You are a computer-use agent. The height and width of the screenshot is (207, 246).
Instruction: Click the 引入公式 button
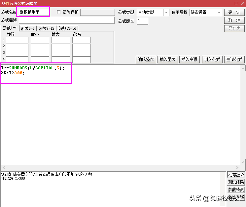(212, 59)
